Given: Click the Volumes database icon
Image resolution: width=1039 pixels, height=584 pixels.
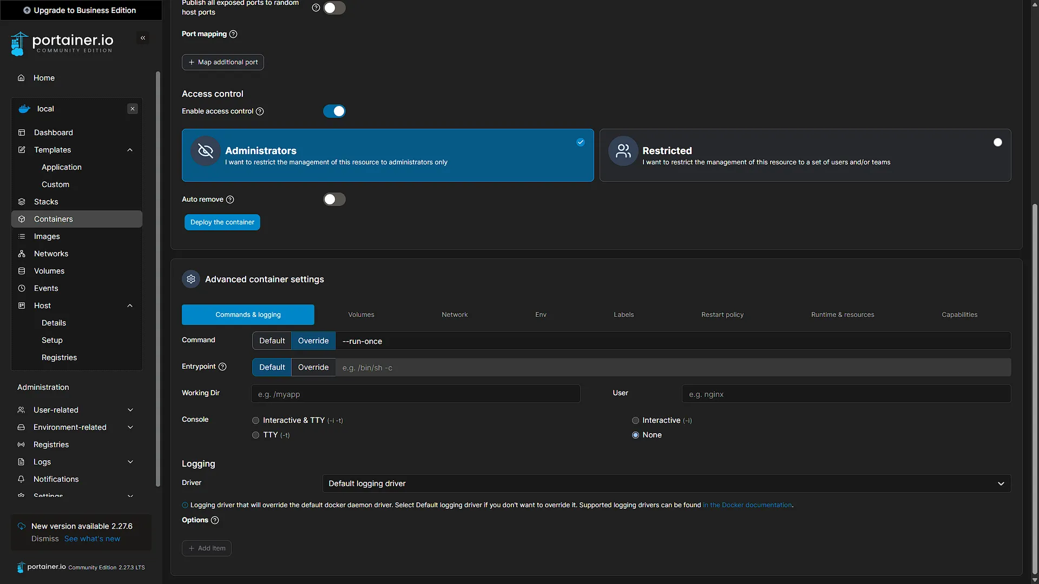Looking at the screenshot, I should coord(22,271).
